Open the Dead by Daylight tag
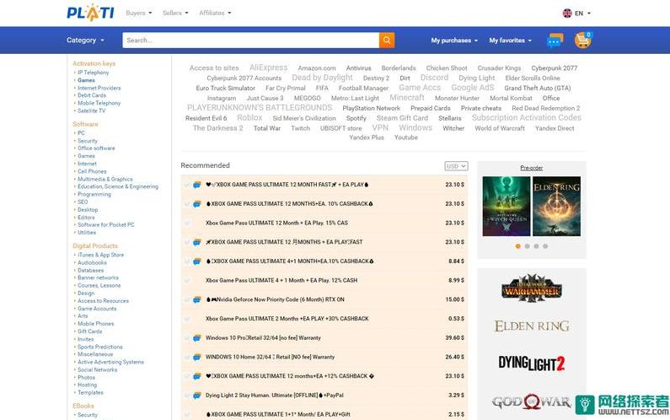 point(322,78)
